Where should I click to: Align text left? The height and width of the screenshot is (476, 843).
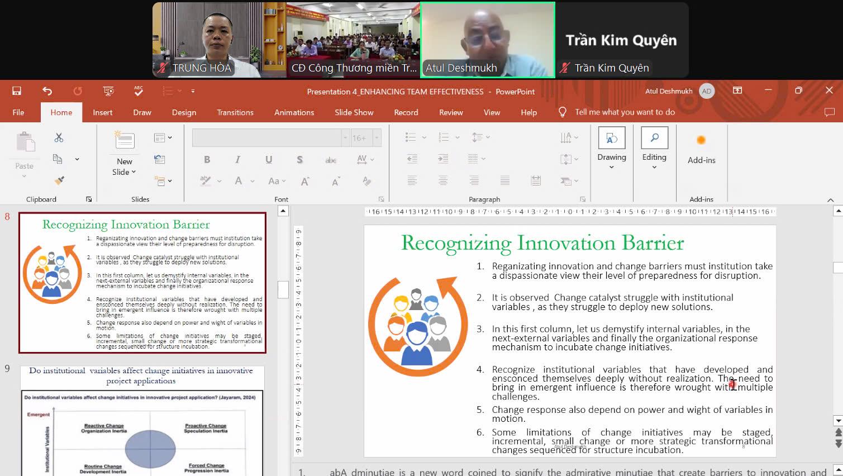pyautogui.click(x=412, y=180)
